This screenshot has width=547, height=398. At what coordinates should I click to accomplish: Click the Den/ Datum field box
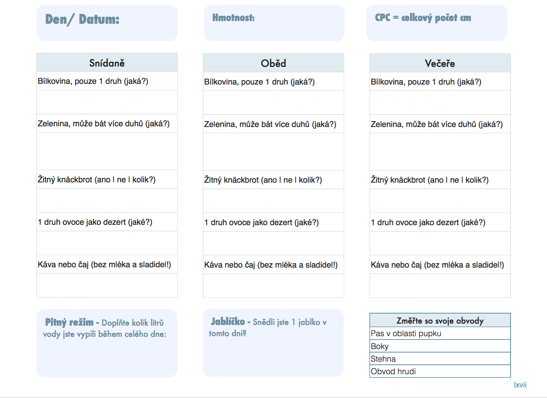[x=107, y=23]
